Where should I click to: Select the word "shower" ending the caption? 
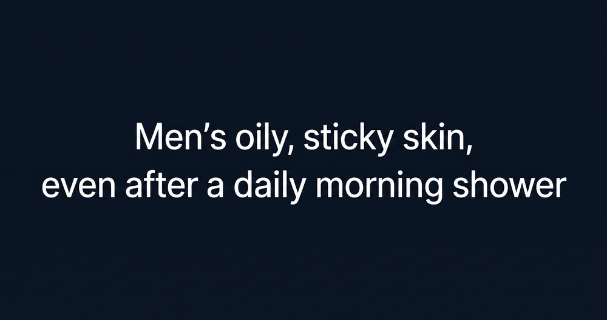(x=509, y=184)
